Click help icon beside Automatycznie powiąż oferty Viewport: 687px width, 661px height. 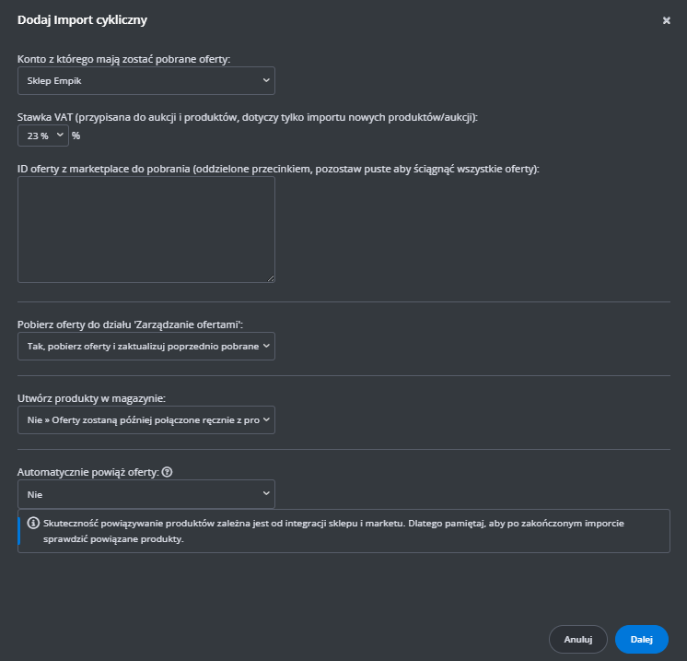click(168, 472)
